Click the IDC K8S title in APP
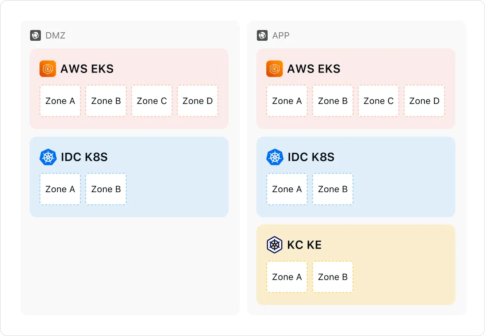Image resolution: width=485 pixels, height=336 pixels. pos(311,157)
